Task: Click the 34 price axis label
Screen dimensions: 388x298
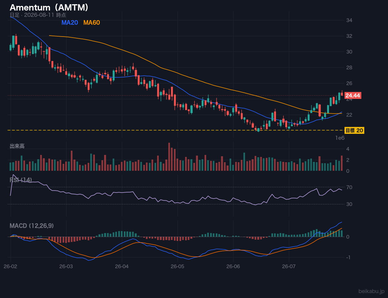Action: point(349,20)
